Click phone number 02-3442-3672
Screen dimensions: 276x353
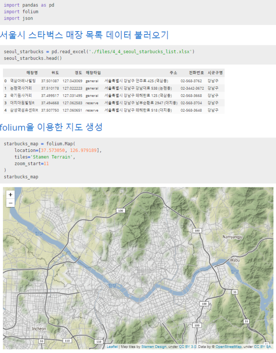[192, 88]
